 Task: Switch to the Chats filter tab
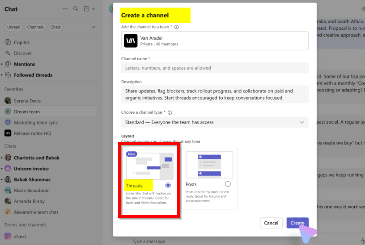55,27
